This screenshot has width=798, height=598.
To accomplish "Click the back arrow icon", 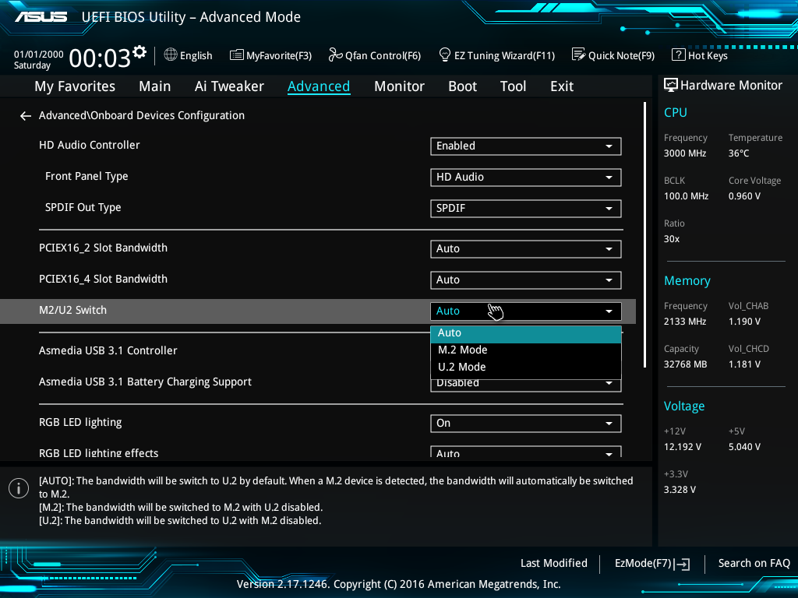I will tap(26, 117).
